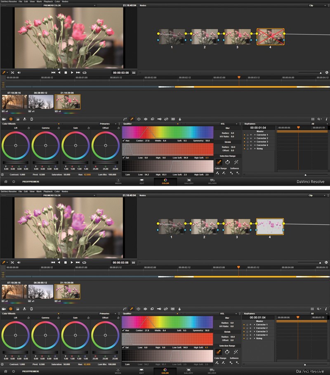Click the 3D qualifier icon
This screenshot has height=375, width=330.
coord(172,119)
